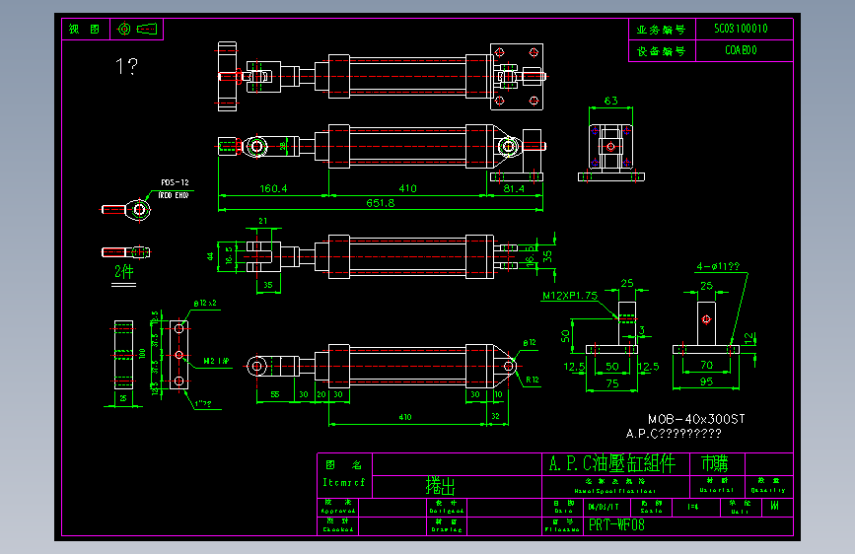Click the unit value 'MM'
The image size is (855, 554).
point(774,506)
